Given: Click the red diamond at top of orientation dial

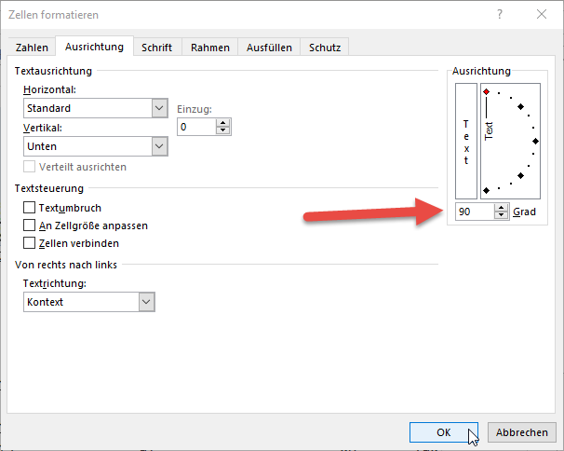Looking at the screenshot, I should coord(486,91).
